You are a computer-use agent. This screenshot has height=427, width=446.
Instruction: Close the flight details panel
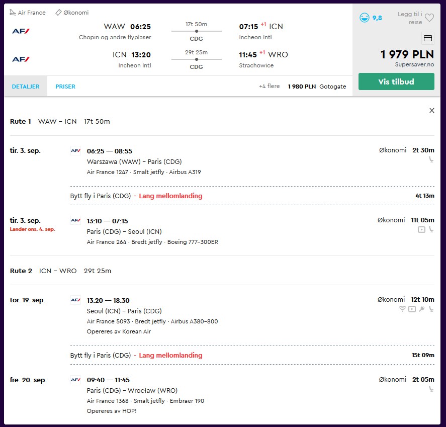coord(432,110)
